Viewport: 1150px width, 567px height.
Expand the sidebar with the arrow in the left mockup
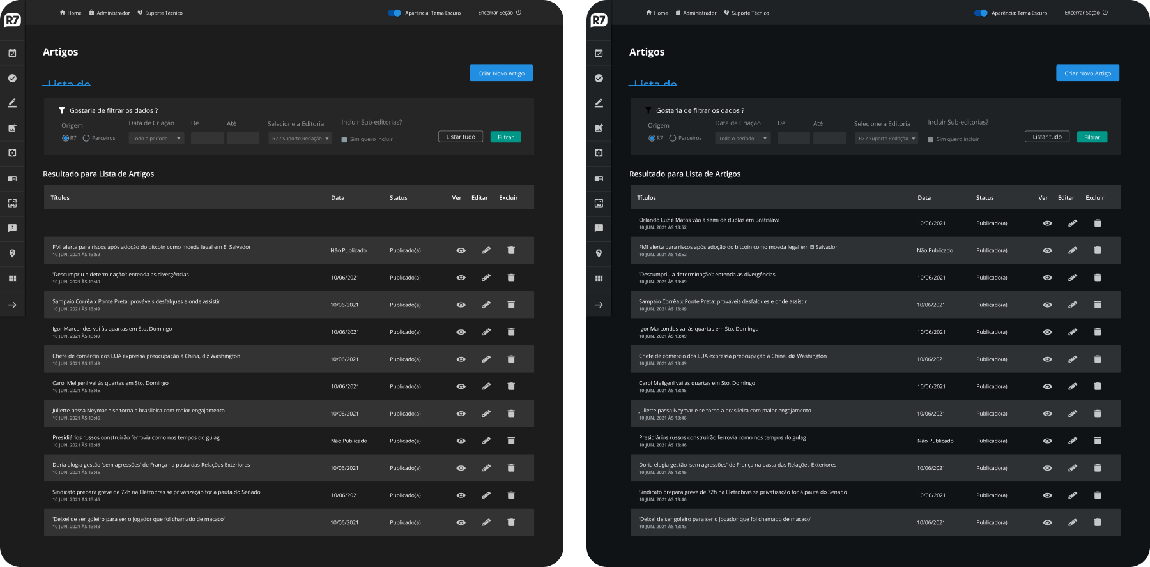click(12, 305)
